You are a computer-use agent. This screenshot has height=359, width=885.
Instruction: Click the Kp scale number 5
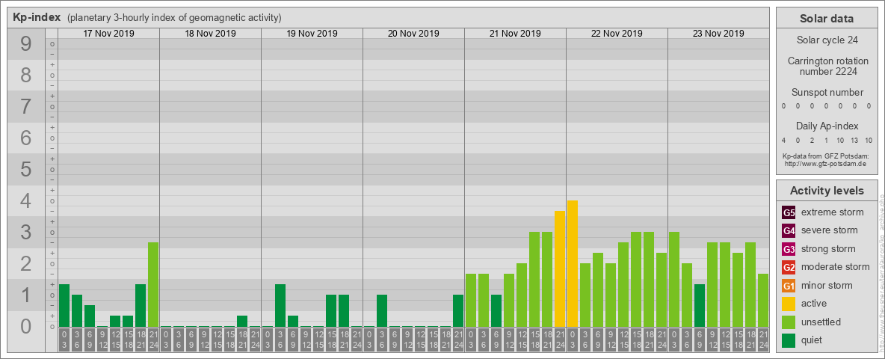[x=26, y=169]
